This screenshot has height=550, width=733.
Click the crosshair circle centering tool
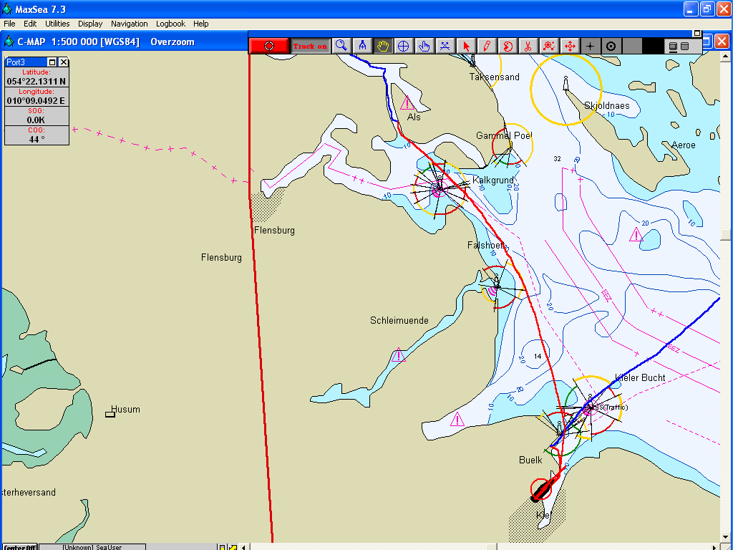click(403, 46)
